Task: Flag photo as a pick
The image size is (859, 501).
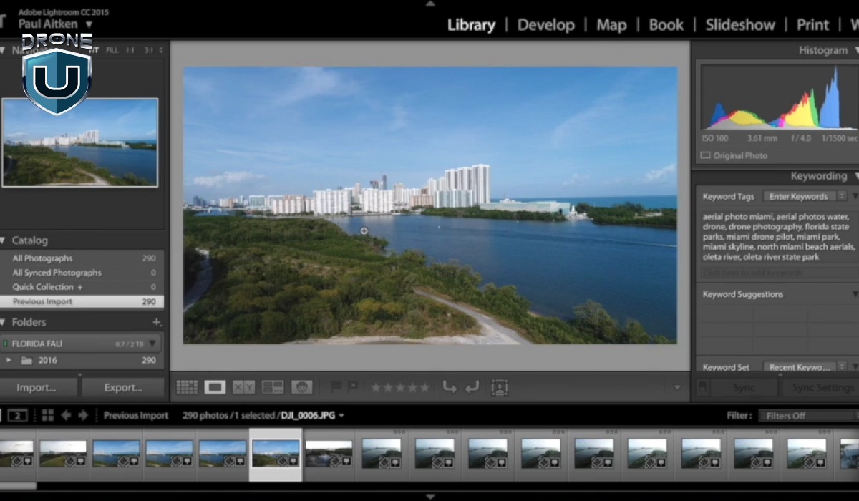Action: (336, 387)
